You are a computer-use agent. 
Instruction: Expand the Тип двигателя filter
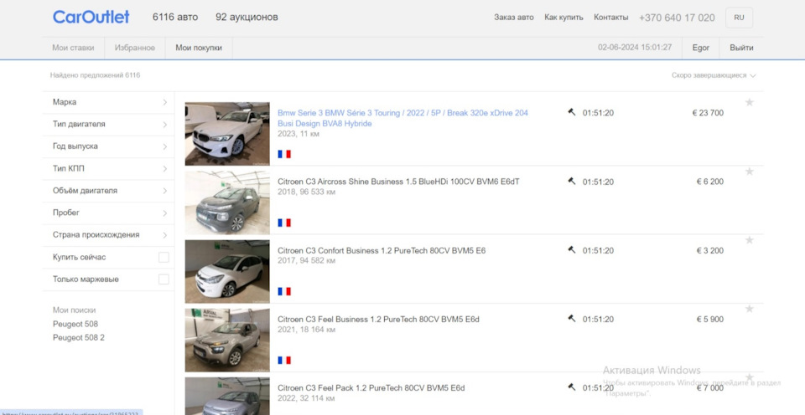[108, 125]
